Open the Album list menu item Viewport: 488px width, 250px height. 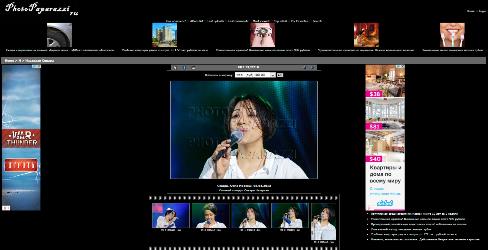196,21
